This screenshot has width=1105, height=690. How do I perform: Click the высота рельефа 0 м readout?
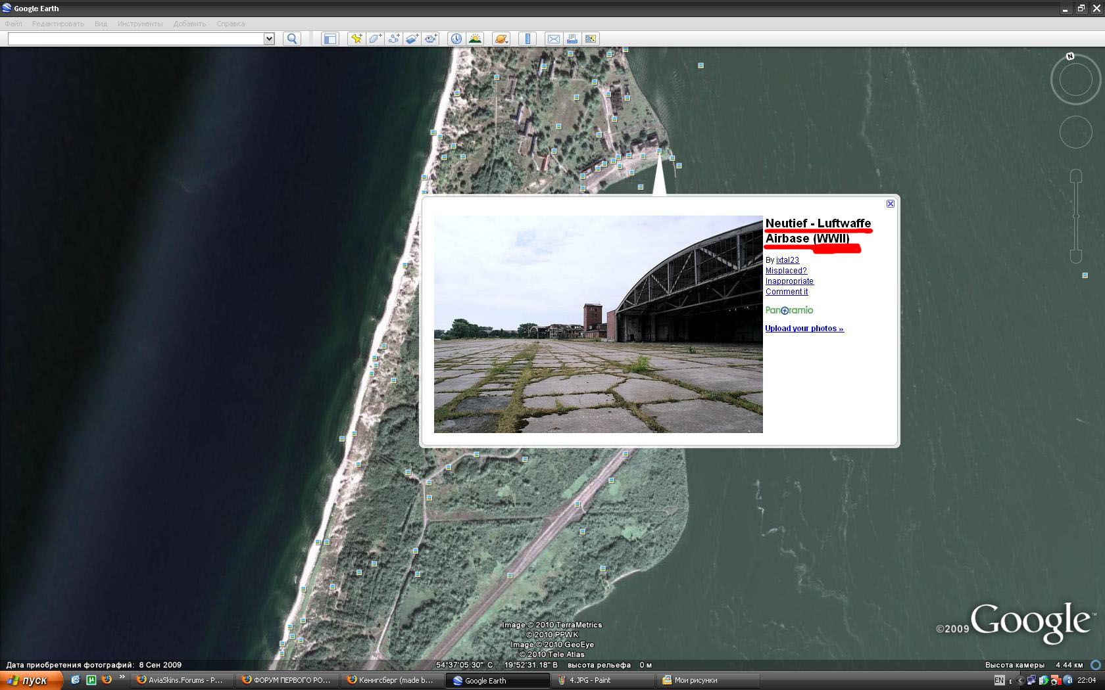610,665
